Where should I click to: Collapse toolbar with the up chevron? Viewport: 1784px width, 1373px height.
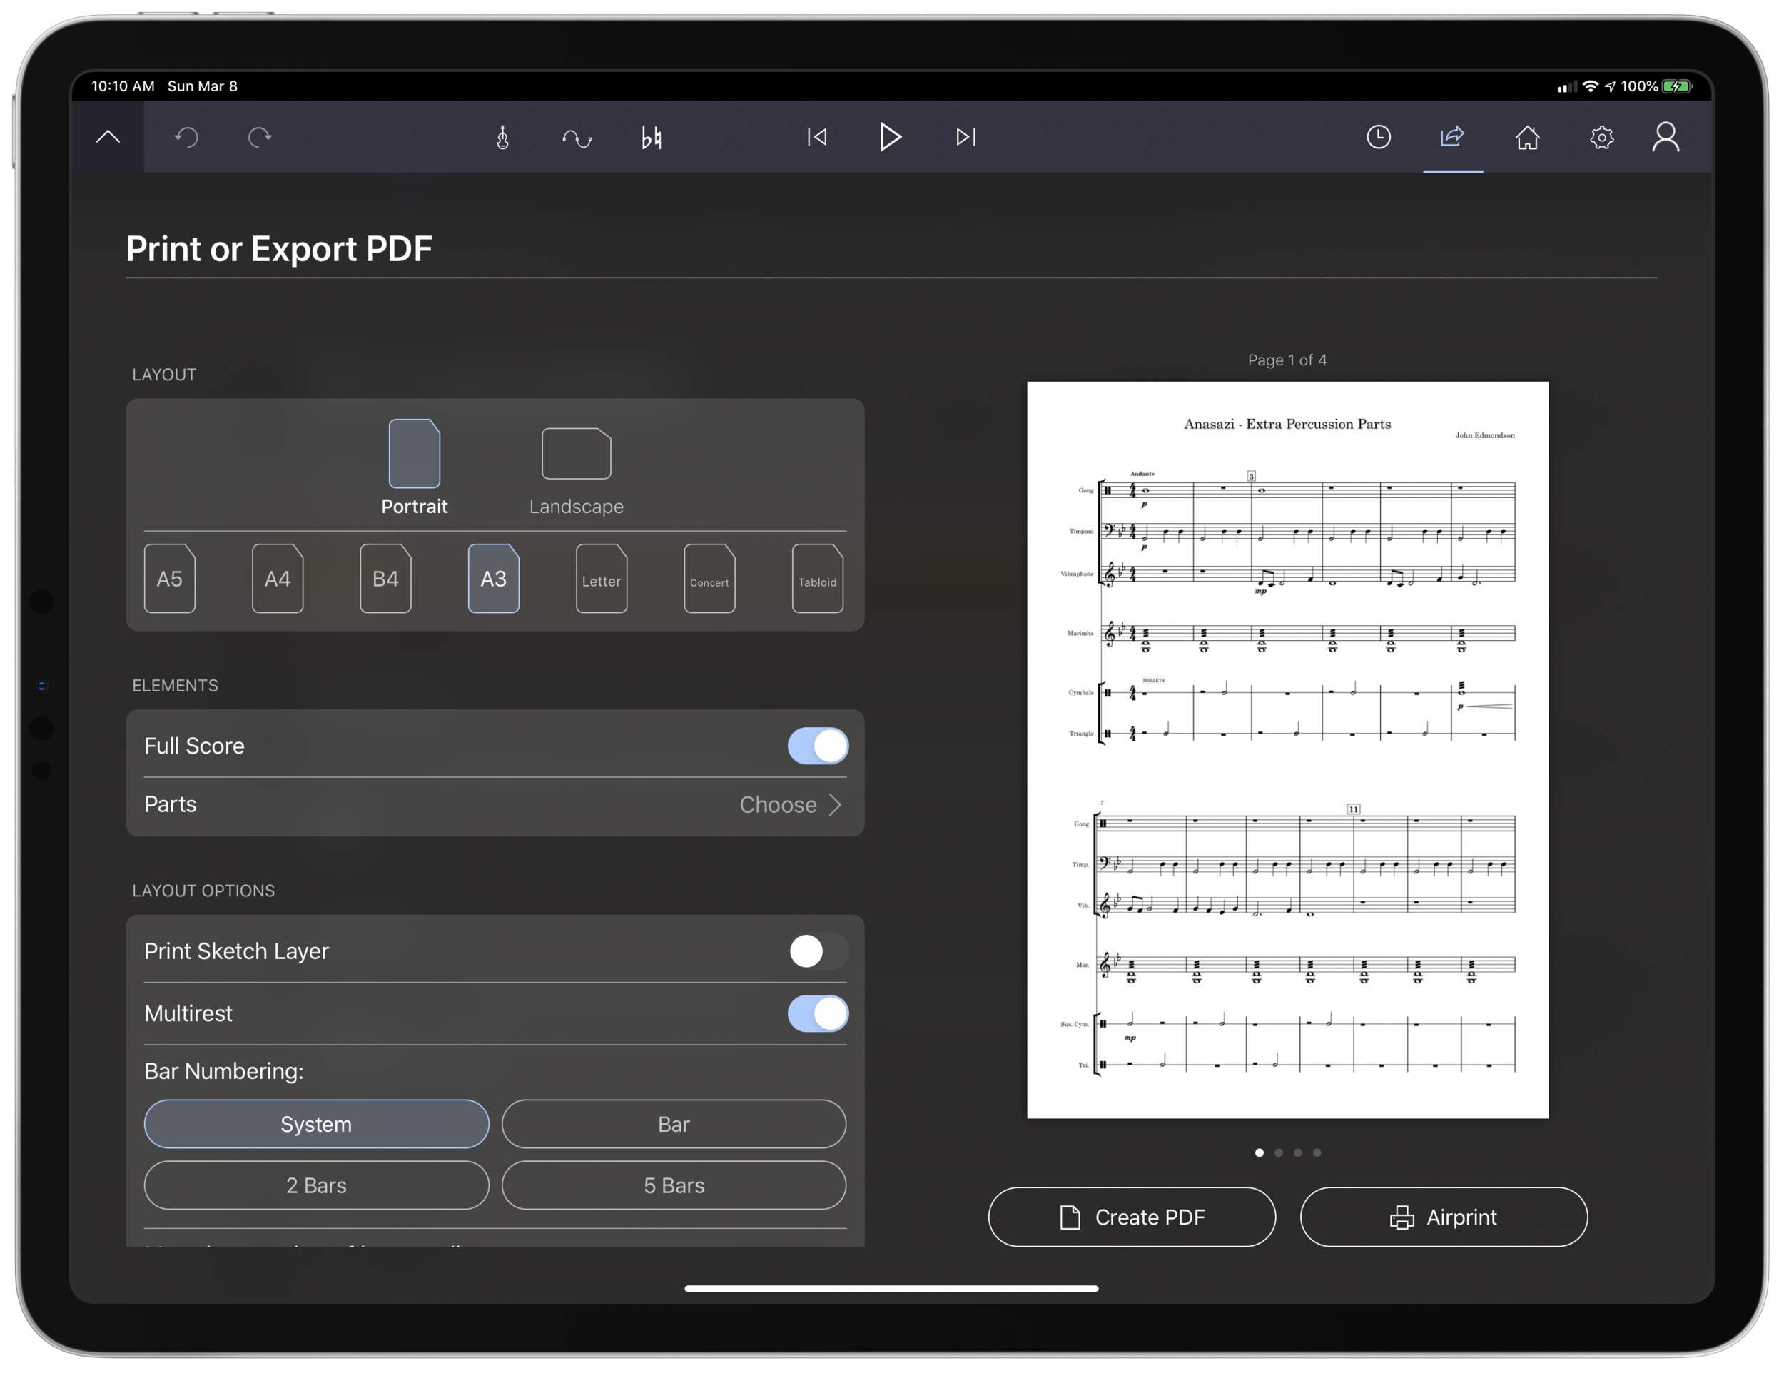pyautogui.click(x=108, y=136)
